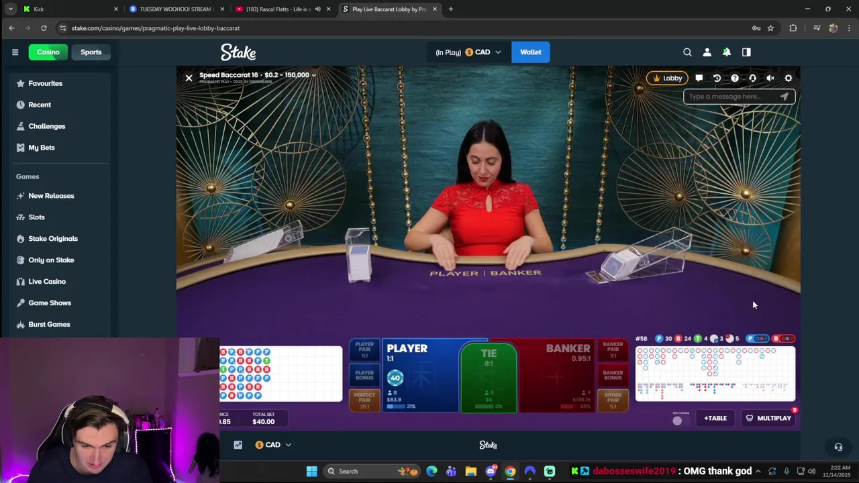Image resolution: width=859 pixels, height=483 pixels.
Task: Place a Banker Bonus side bet
Action: [x=613, y=376]
